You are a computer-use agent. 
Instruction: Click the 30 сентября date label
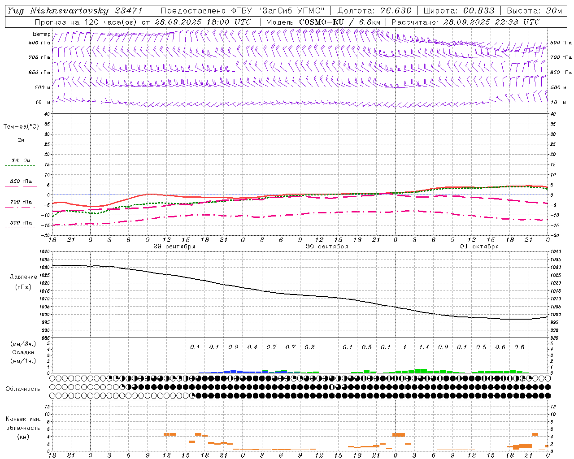(x=326, y=247)
